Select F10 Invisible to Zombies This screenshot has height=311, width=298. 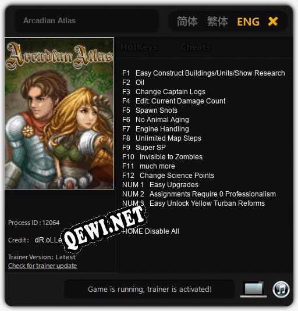162,157
